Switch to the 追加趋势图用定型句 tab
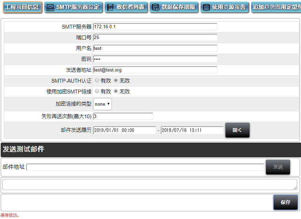The height and width of the screenshot is (219, 301). pos(276,7)
